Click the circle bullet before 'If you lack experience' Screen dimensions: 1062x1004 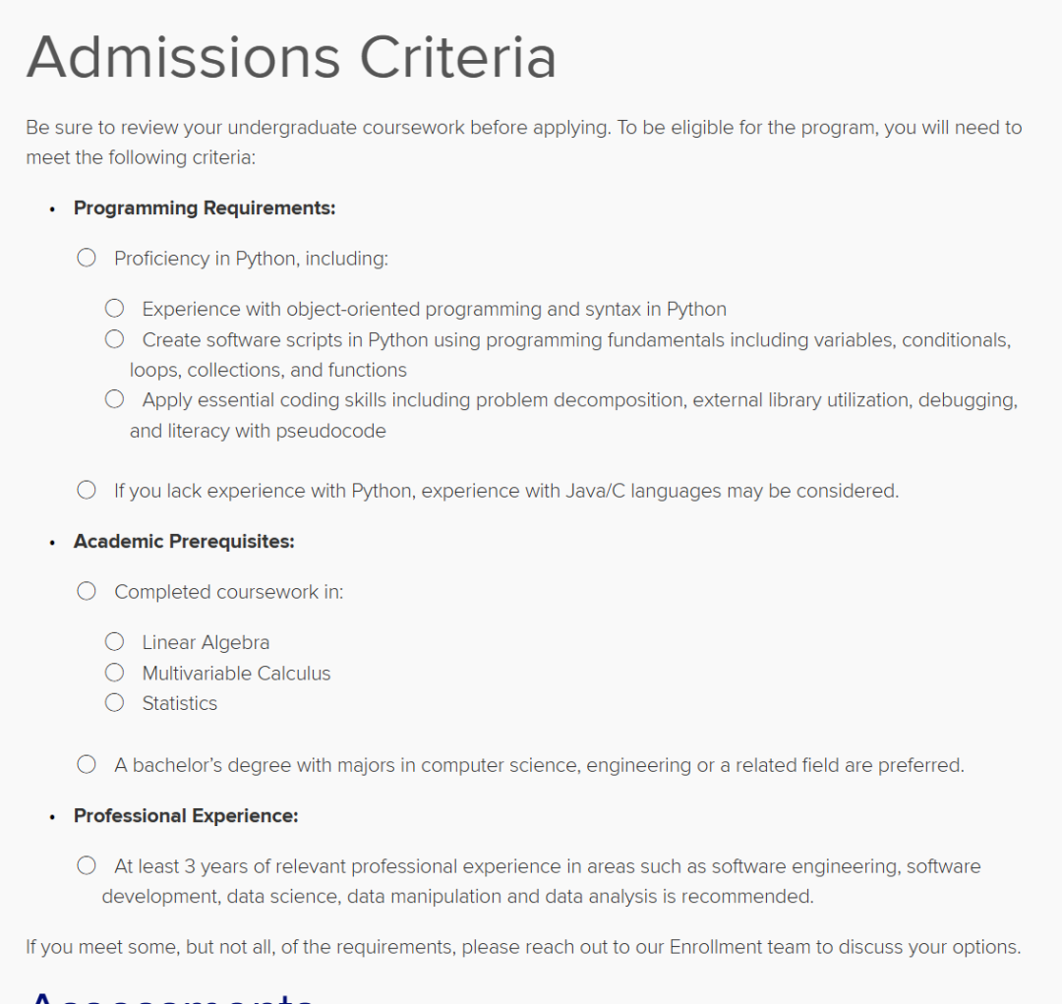pyautogui.click(x=87, y=490)
